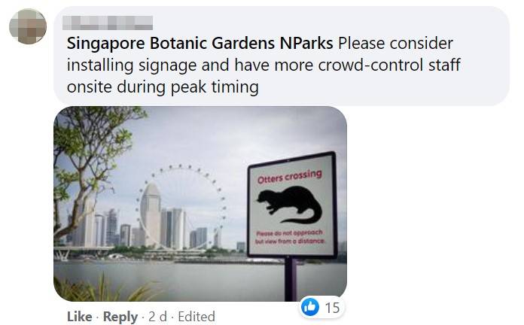524x325 pixels.
Task: Click the Otters crossing sign heading in photo
Action: click(x=289, y=176)
